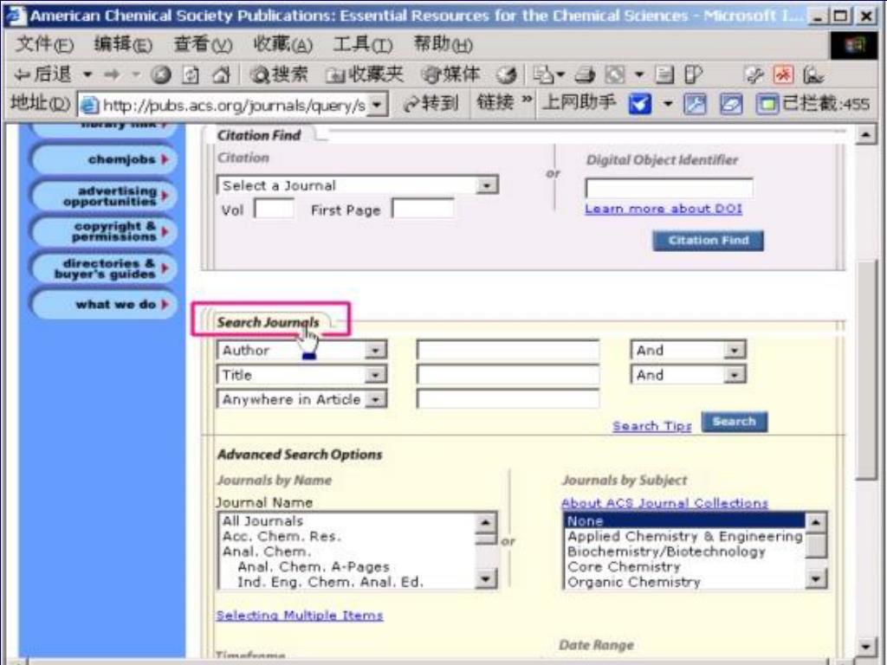Click the Digital Object Identifier field

[670, 188]
